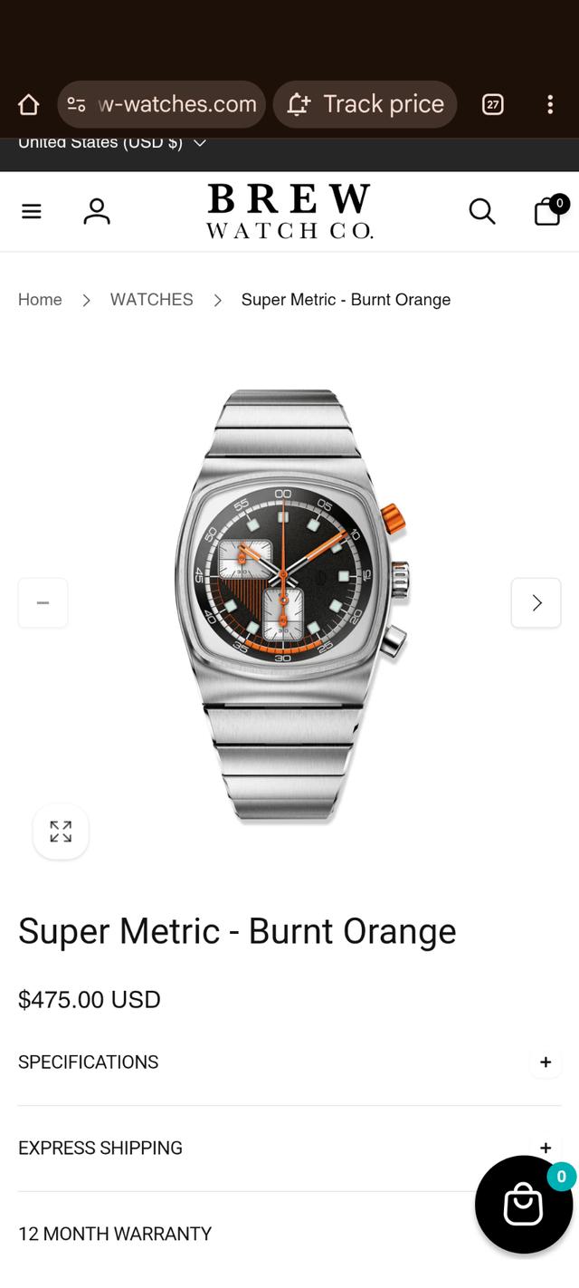Viewport: 579px width, 1288px height.
Task: Show previous product image with left control
Action: pyautogui.click(x=43, y=602)
